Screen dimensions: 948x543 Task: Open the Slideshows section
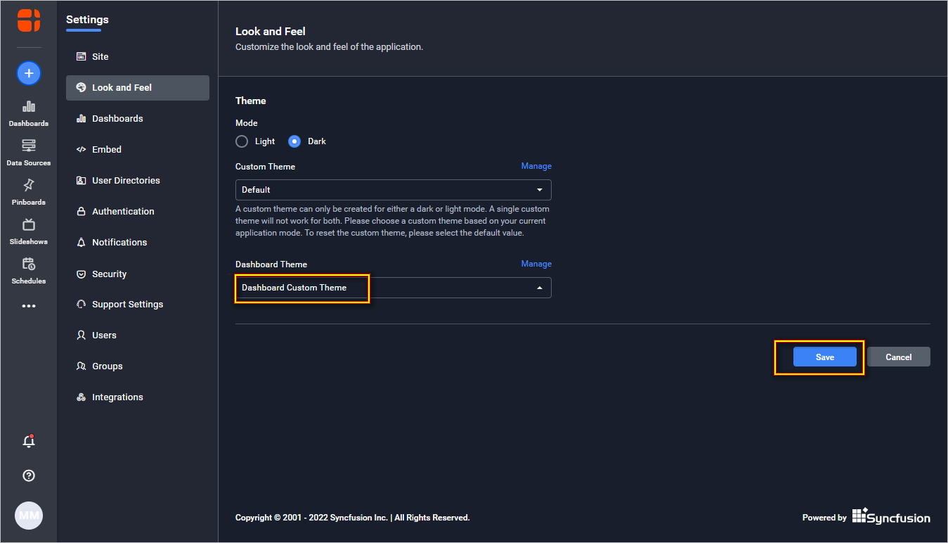point(29,231)
